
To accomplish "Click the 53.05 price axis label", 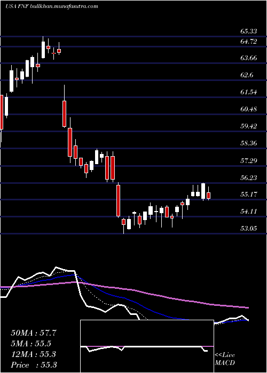I will click(248, 229).
